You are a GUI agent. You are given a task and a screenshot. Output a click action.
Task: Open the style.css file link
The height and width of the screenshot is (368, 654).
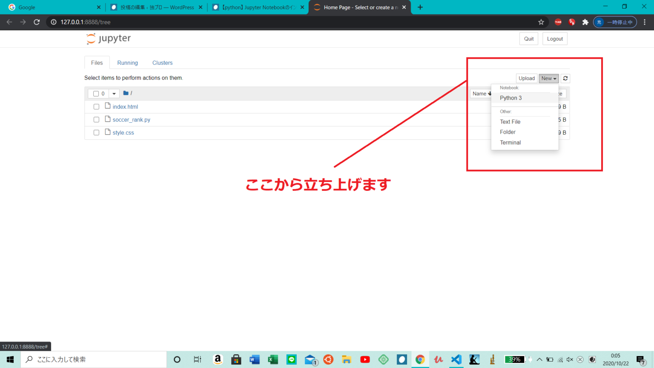[x=123, y=132]
